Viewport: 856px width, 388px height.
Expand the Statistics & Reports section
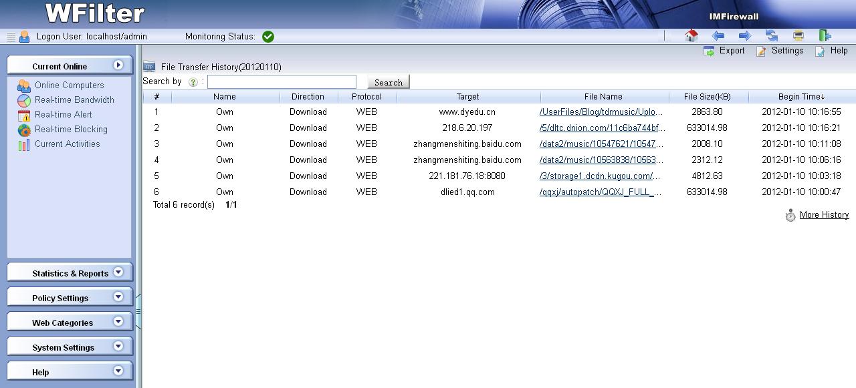(x=70, y=273)
